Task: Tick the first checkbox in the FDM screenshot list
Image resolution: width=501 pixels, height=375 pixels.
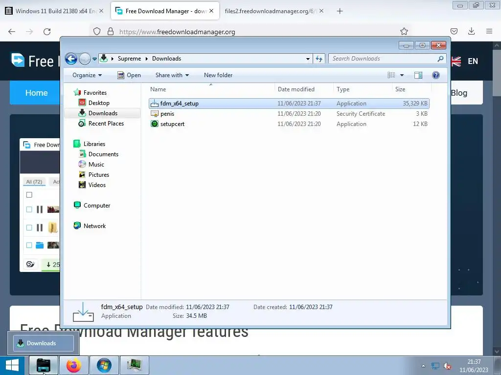Action: point(29,195)
